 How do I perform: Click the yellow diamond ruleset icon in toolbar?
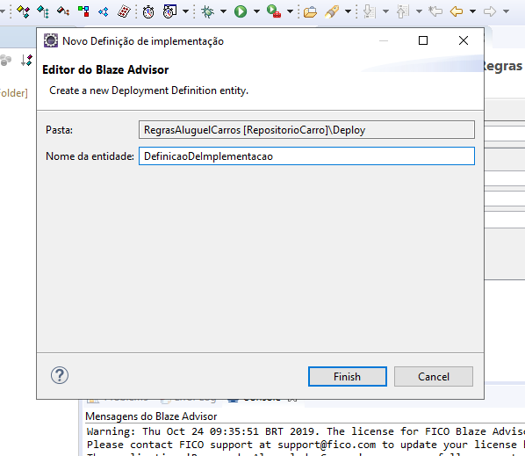[x=23, y=11]
